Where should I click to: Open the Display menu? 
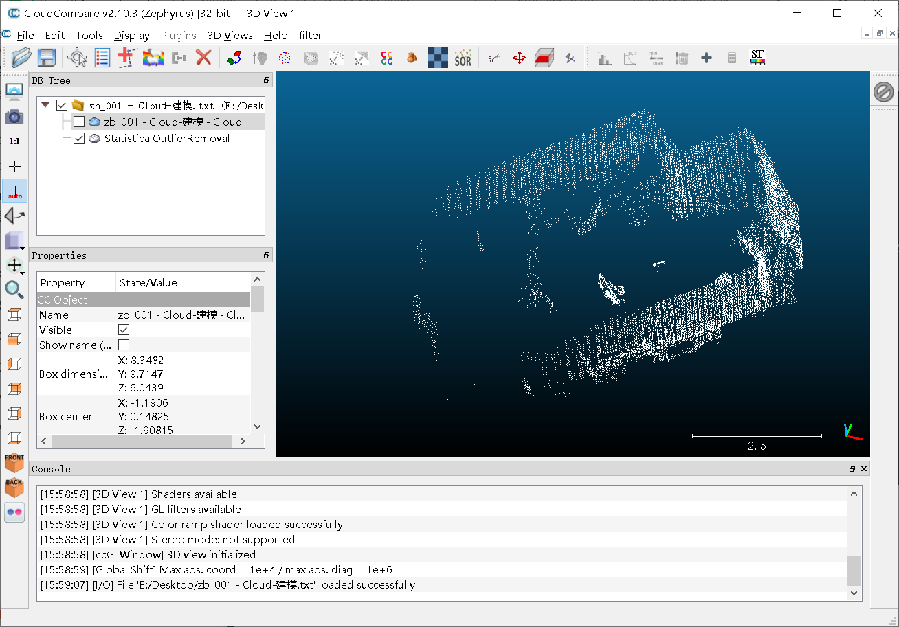coord(132,35)
